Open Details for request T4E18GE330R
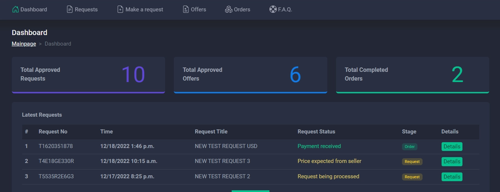Screen dimensions: 500x192 tap(452, 161)
